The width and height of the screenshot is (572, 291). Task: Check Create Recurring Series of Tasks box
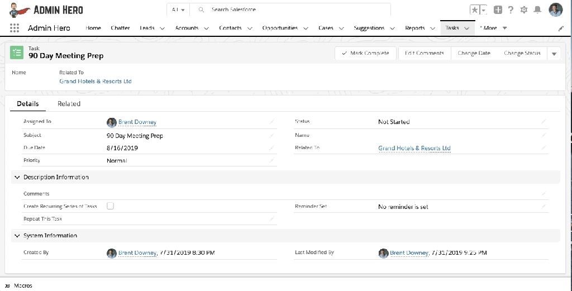coord(110,206)
